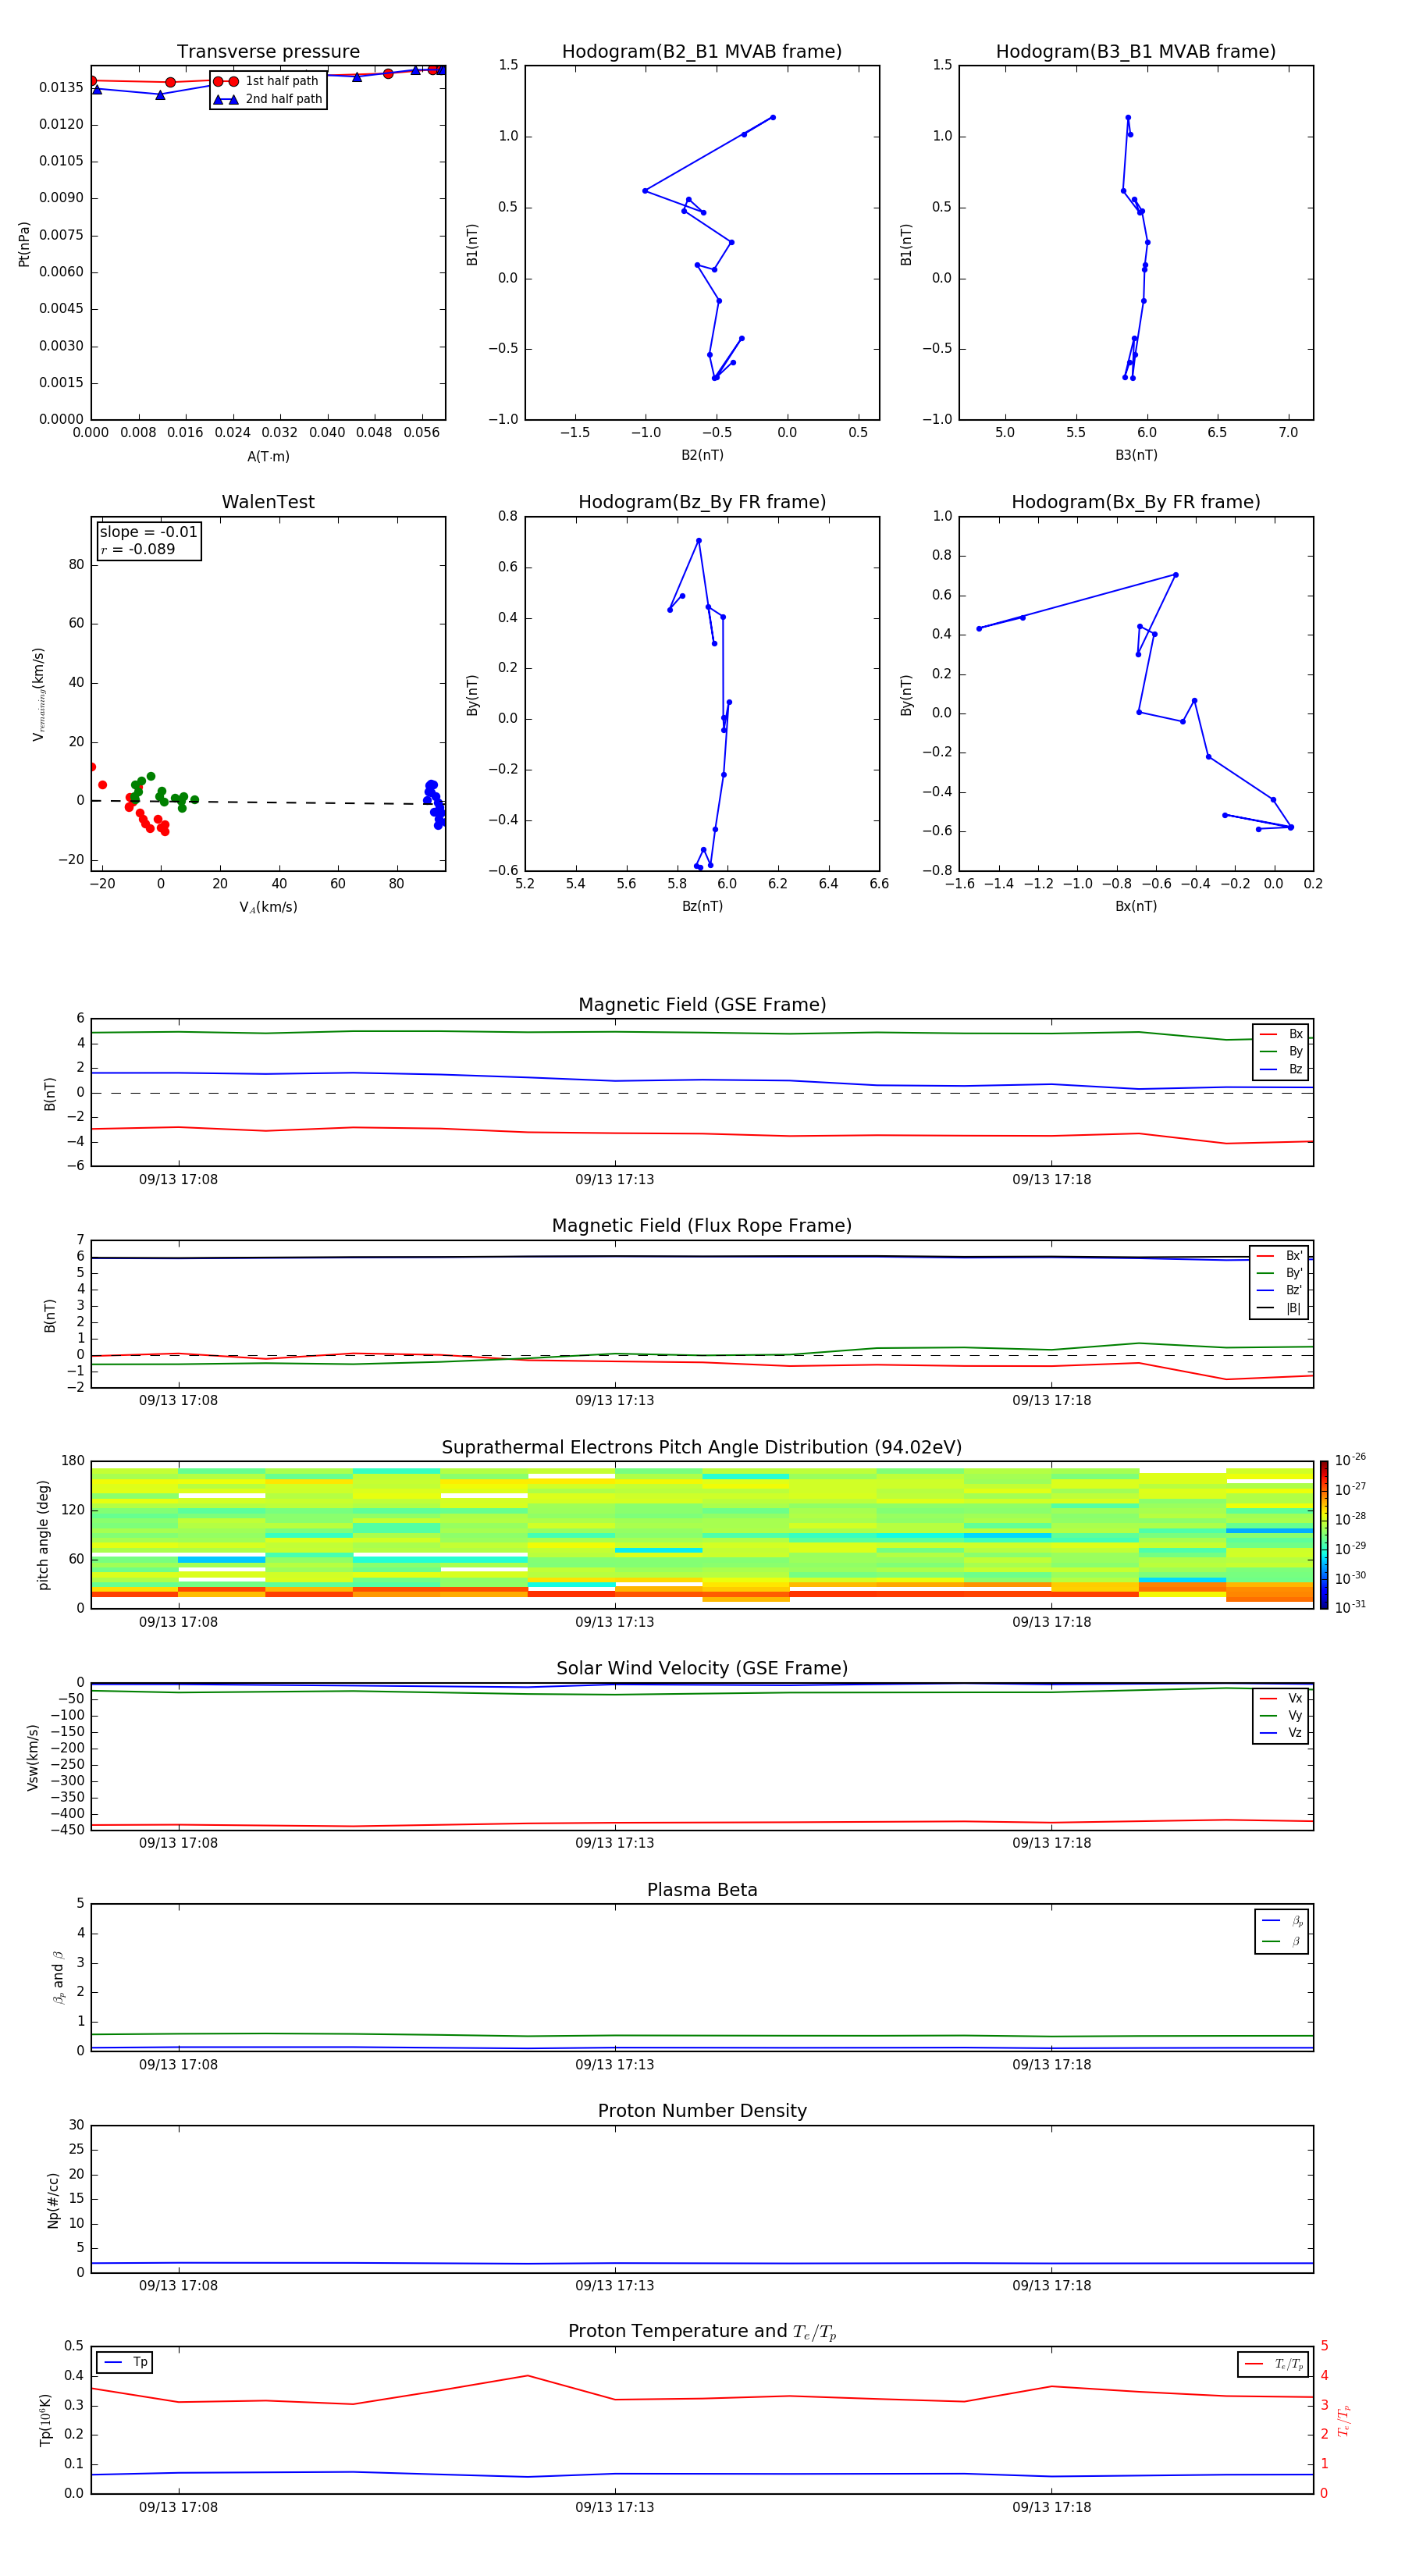Click the 'Bz' legend entry in GSE magnetic field
This screenshot has width=1405, height=2576.
click(1282, 1069)
